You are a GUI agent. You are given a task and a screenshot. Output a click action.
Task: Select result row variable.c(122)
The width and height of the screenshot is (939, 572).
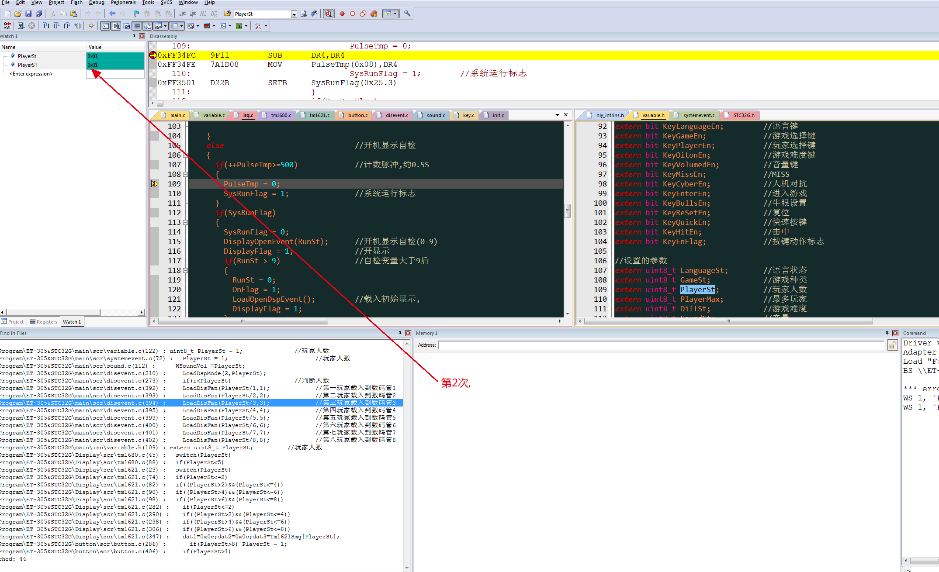pyautogui.click(x=201, y=351)
